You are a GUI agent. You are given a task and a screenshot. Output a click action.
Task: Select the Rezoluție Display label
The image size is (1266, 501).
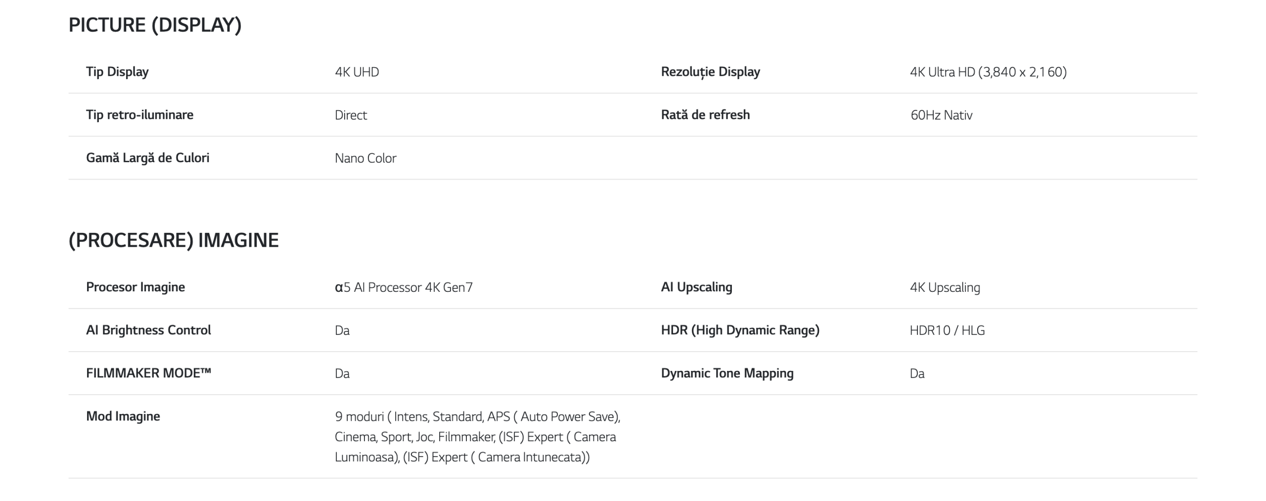tap(711, 72)
